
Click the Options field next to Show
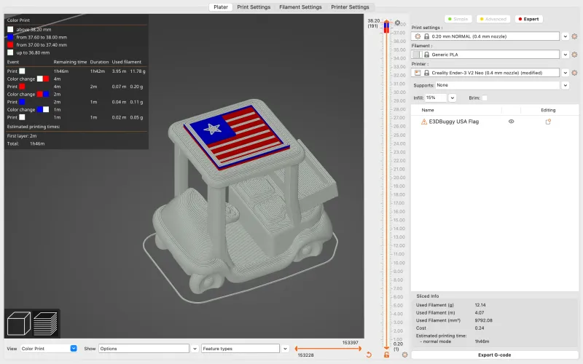pyautogui.click(x=144, y=349)
